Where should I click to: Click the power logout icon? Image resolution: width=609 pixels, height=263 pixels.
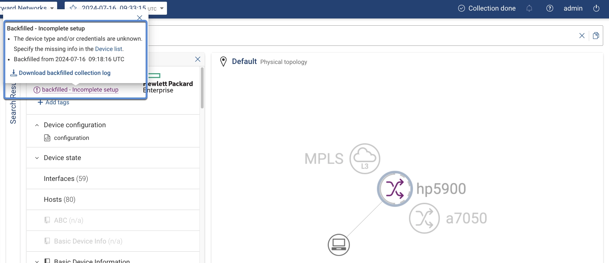(x=596, y=9)
